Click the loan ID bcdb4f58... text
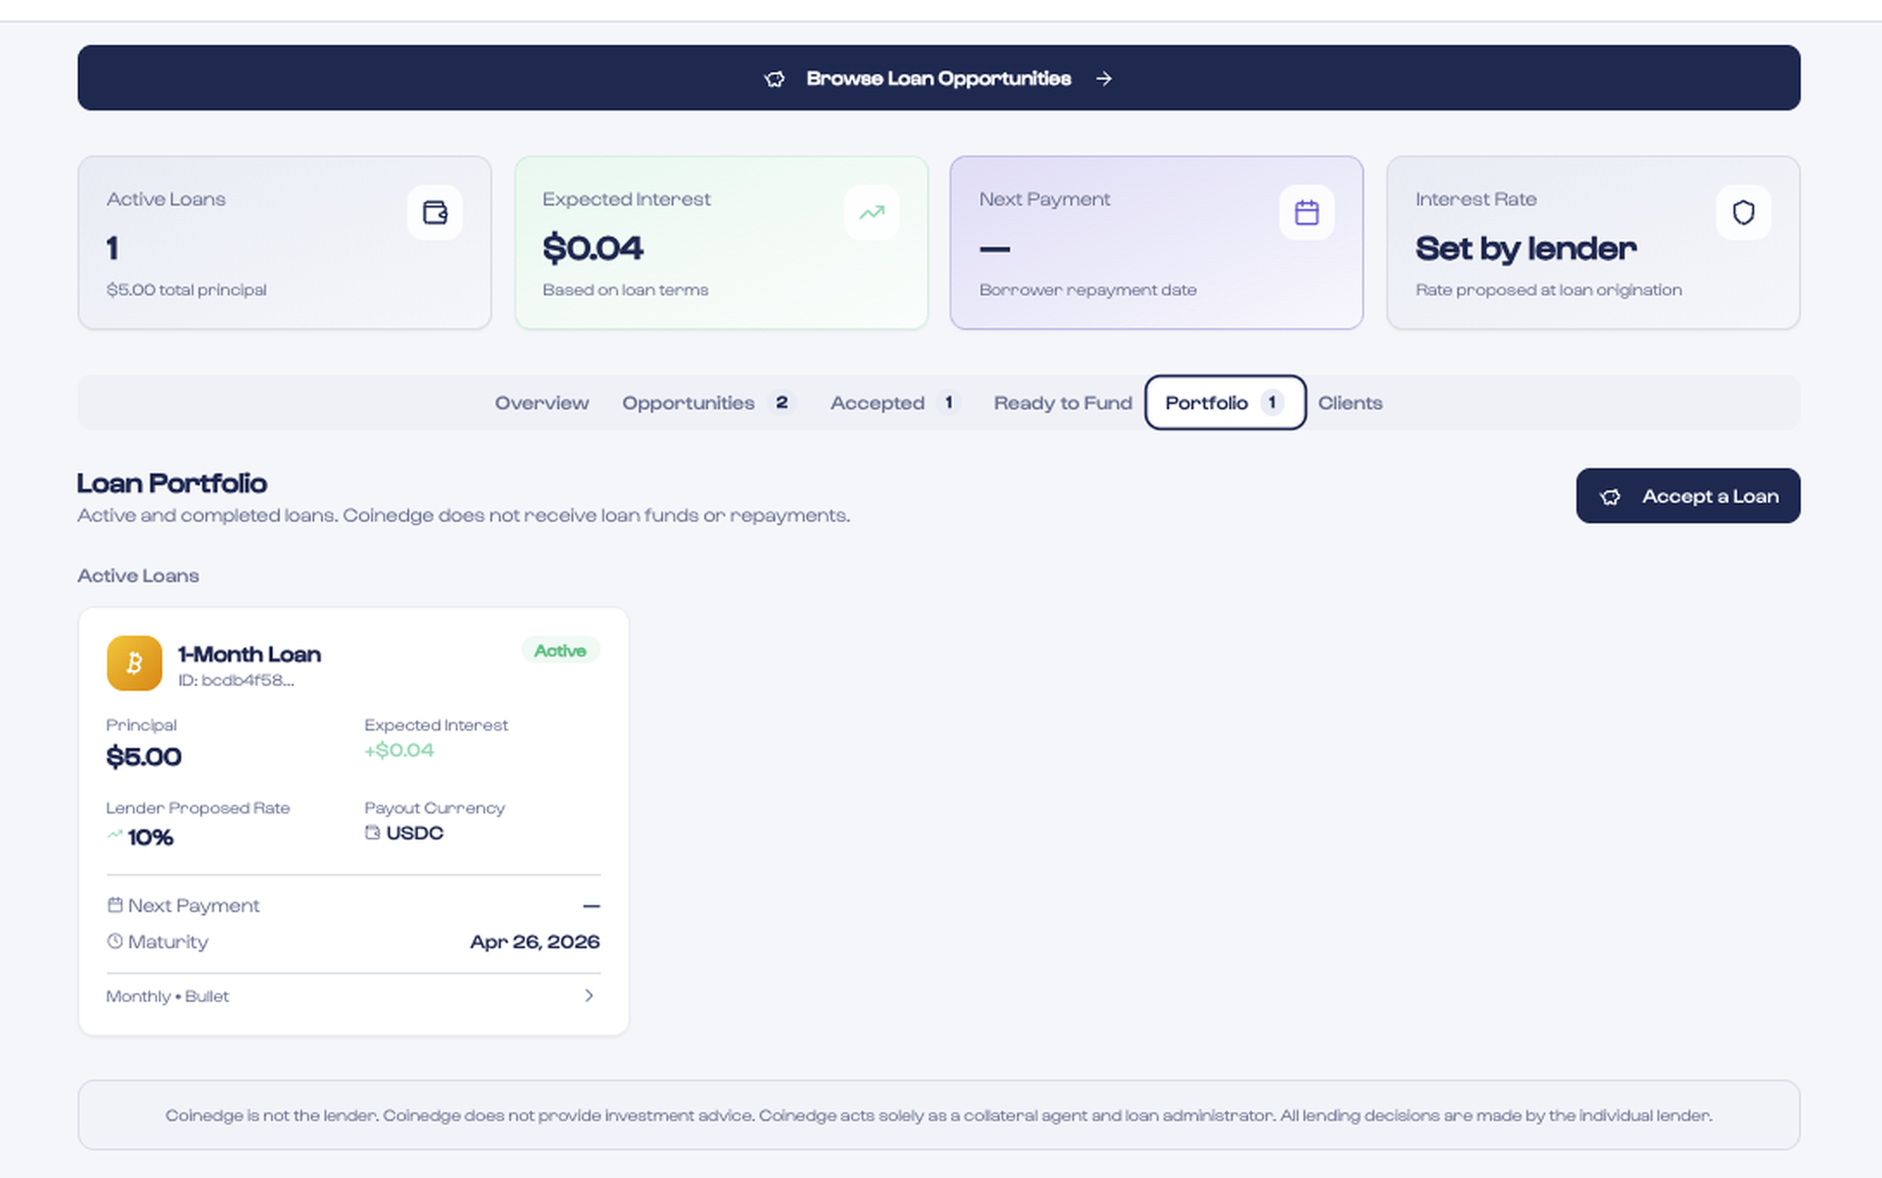The image size is (1882, 1178). click(x=236, y=680)
